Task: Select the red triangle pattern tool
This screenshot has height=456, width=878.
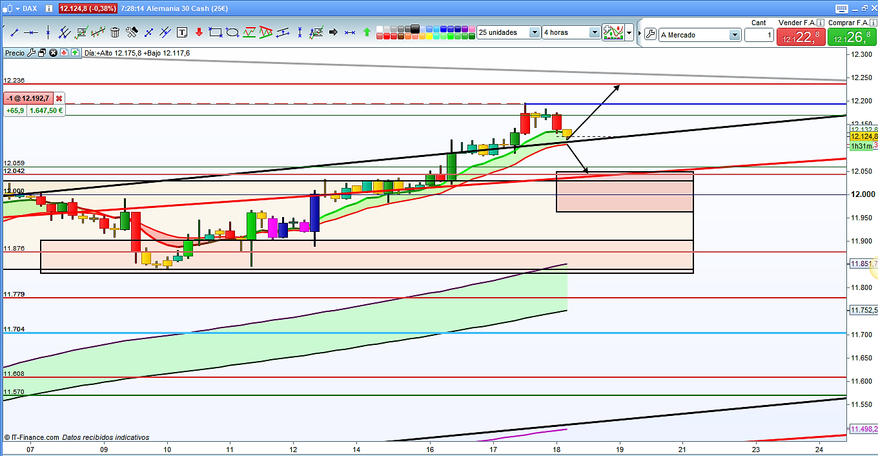Action: (266, 32)
